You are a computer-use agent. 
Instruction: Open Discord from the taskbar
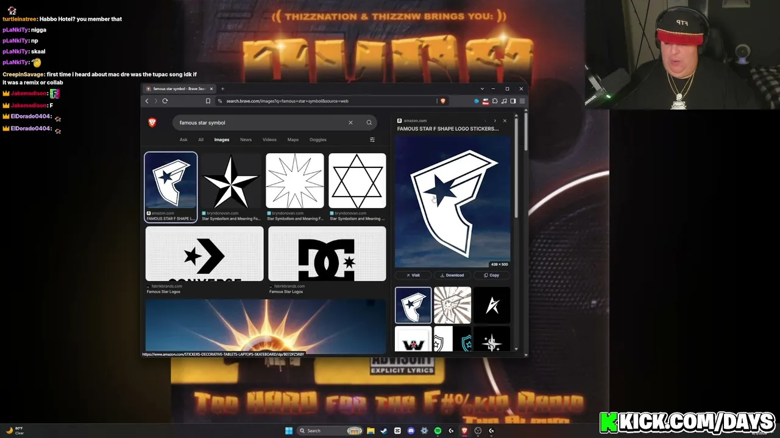[x=411, y=431]
